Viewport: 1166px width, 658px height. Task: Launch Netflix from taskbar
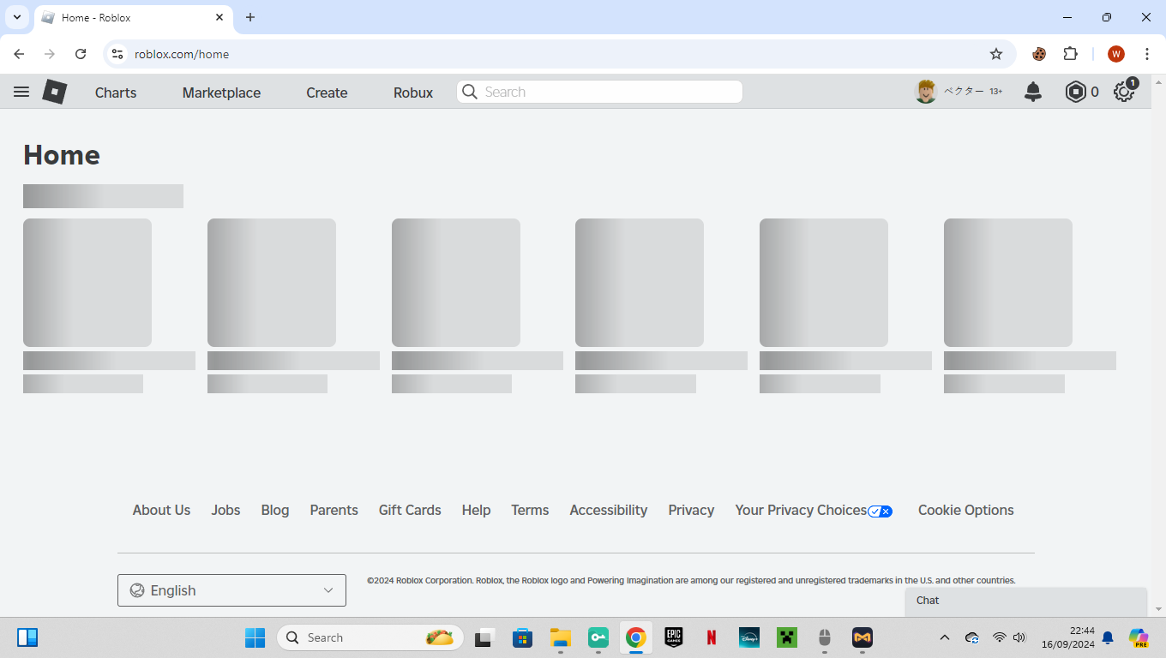coord(712,637)
